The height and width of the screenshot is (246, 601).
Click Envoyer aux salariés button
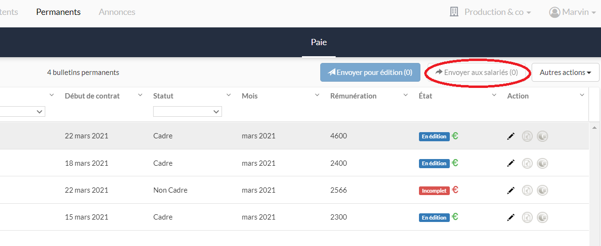[x=477, y=73]
